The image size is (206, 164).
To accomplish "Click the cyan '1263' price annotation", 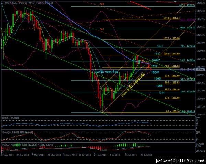I will tap(159, 86).
